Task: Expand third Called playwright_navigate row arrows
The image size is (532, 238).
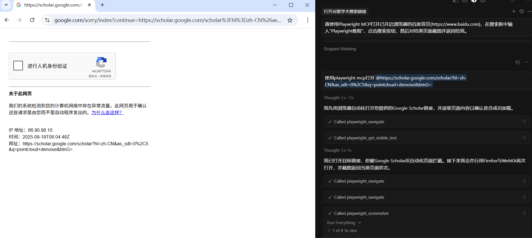Action: [x=524, y=197]
